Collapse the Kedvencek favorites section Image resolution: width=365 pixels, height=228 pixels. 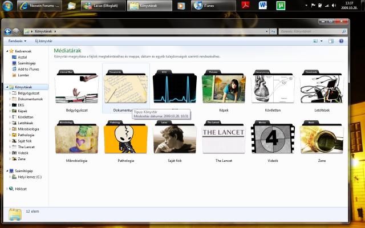[x=7, y=51]
